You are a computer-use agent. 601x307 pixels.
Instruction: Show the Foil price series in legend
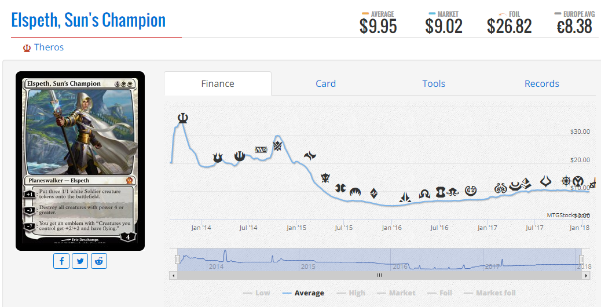[439, 293]
